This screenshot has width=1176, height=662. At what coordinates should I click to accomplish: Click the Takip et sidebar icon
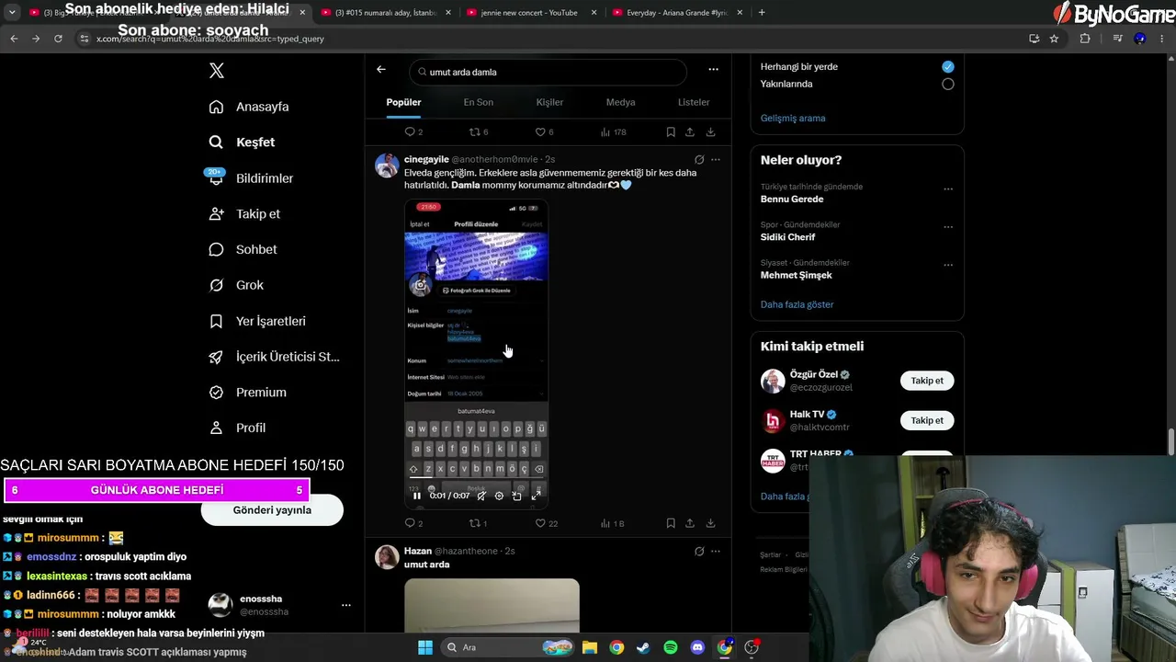(216, 213)
